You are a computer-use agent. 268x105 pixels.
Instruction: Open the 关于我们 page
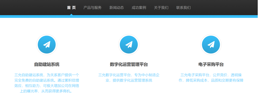161,8
